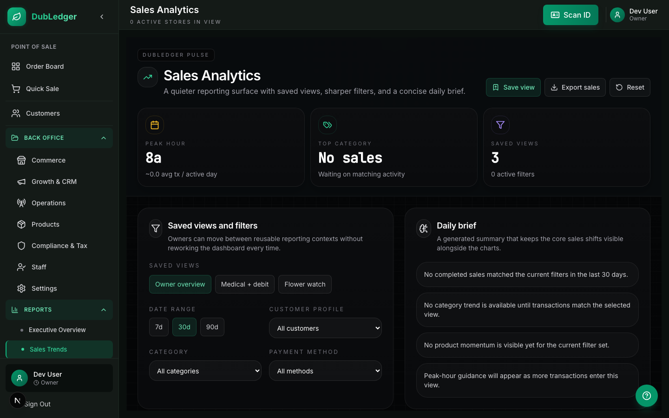Click the DUBLEDGER PULSE badge
The width and height of the screenshot is (669, 418).
[176, 55]
